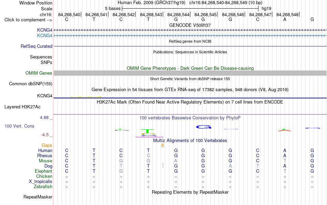Click the GTEx Gene Expression track title

(190, 90)
